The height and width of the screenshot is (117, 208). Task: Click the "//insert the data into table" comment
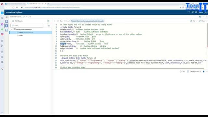click(x=74, y=56)
